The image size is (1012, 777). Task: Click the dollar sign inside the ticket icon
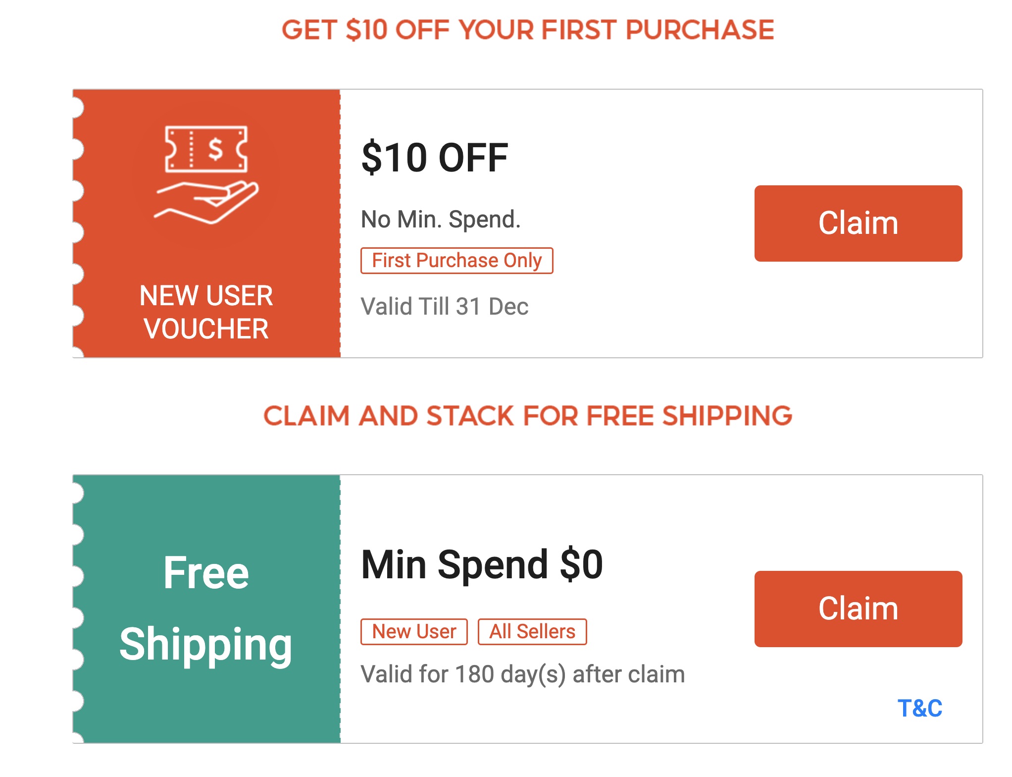point(215,149)
